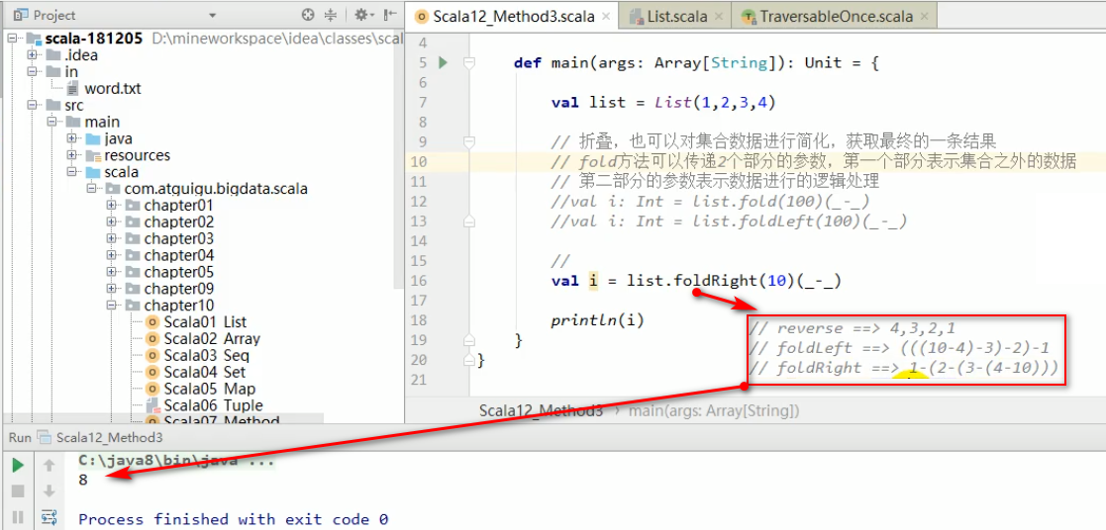Close the Scala12_Method3.scala tab
The height and width of the screenshot is (530, 1106).
point(607,16)
